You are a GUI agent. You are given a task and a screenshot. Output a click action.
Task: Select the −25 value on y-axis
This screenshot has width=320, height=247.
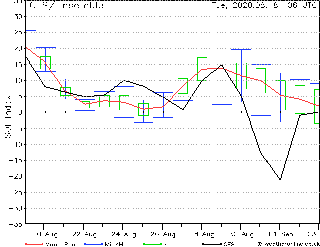(x=16, y=192)
